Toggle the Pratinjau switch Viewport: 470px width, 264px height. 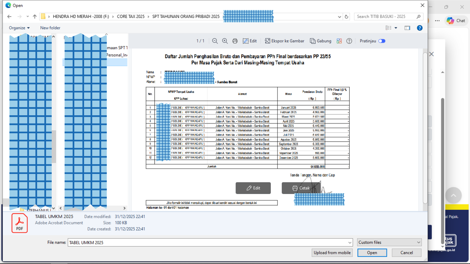click(382, 41)
